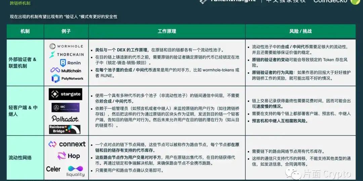Click the risk bullet 需要在支持的每个链上都部署客户端

[299, 114]
